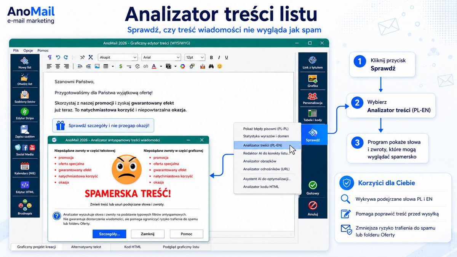
Task: Open the font color dropdown arrow
Action: [x=161, y=66]
